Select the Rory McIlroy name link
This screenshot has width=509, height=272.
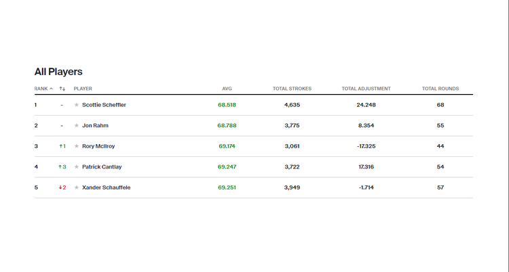click(100, 146)
